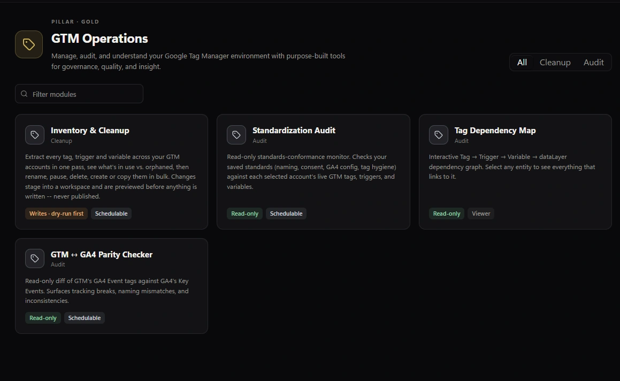The height and width of the screenshot is (381, 620).
Task: Click Read-only badge on Standardization Audit card
Action: [x=245, y=214]
